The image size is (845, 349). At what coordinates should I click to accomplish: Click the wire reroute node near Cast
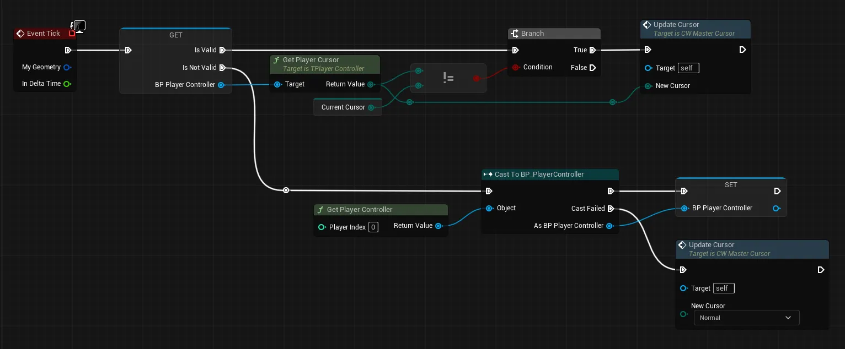286,190
